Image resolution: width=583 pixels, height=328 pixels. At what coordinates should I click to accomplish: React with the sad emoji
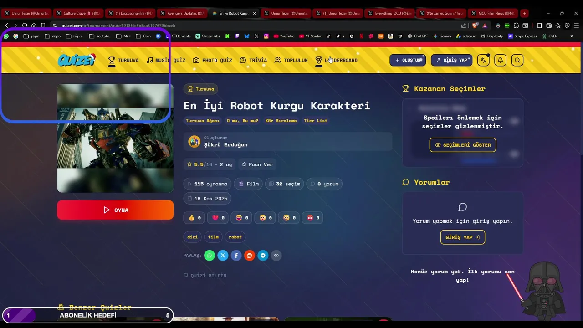(x=289, y=218)
